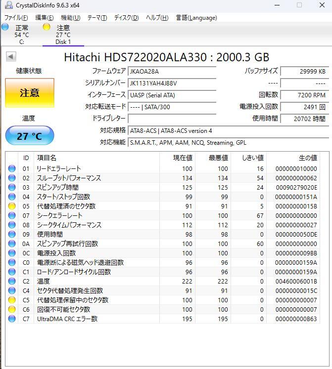Switch to the Disk 1 tab
Image resolution: width=332 pixels, height=369 pixels.
pyautogui.click(x=63, y=35)
